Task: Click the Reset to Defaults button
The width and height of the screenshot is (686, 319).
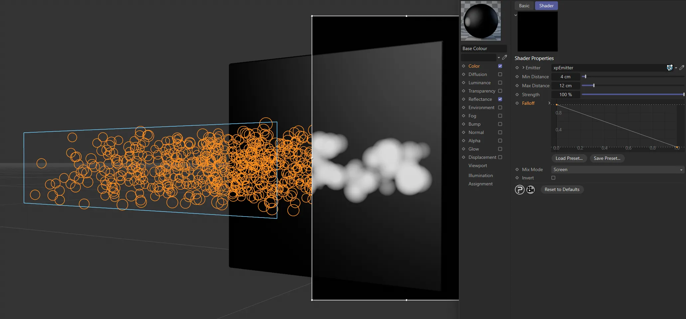Action: pos(562,189)
